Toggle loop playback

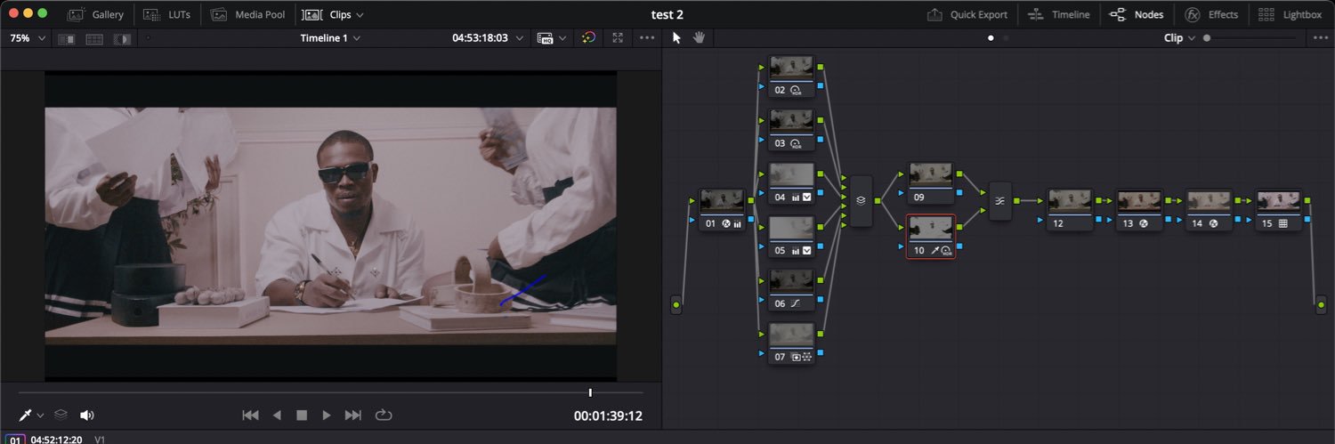(384, 416)
